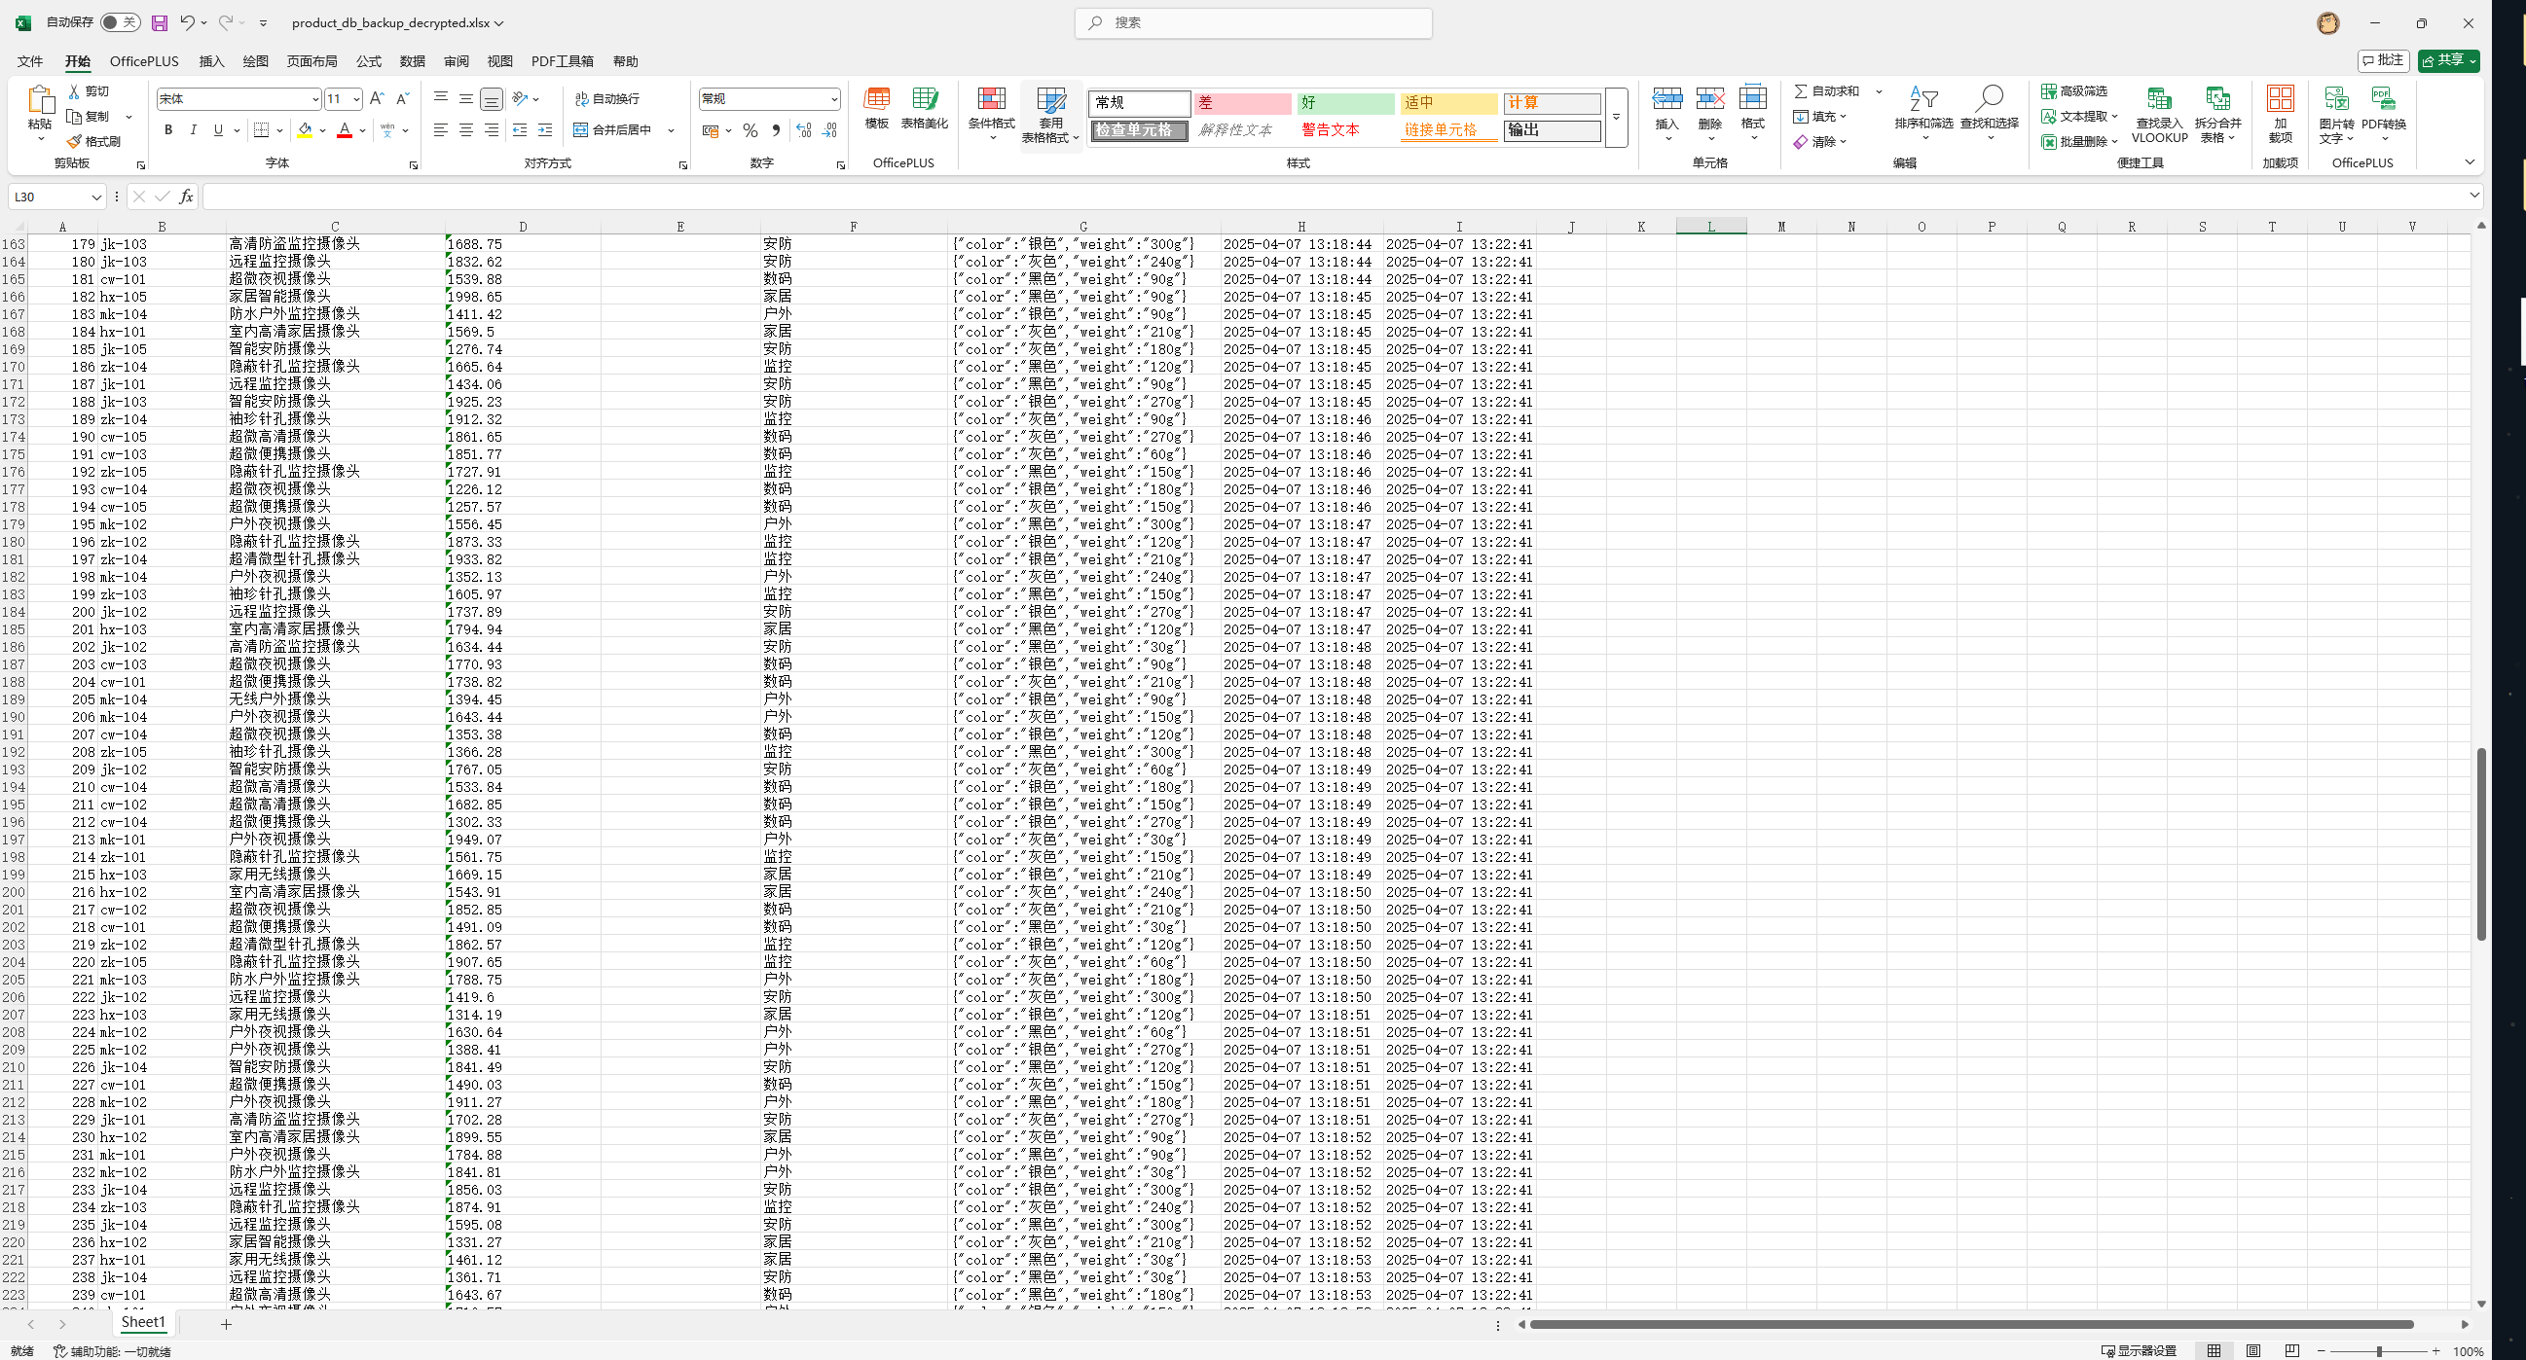2526x1360 pixels.
Task: Expand the 常规 number format dropdown
Action: [x=833, y=99]
